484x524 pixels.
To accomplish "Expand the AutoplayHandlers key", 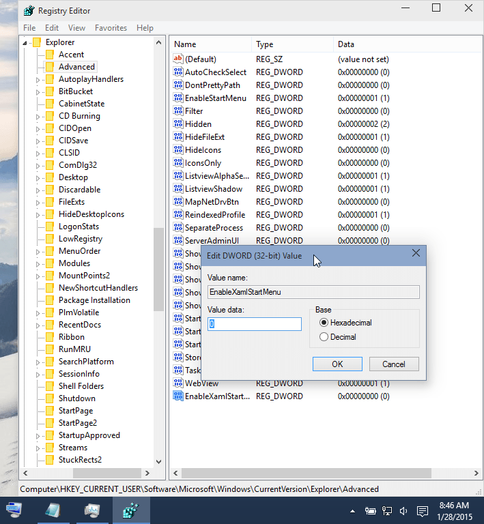I will tap(38, 80).
